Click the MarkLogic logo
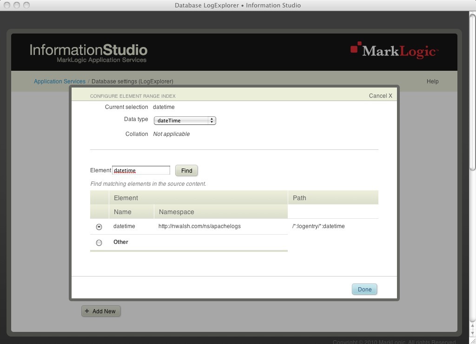 [x=394, y=50]
